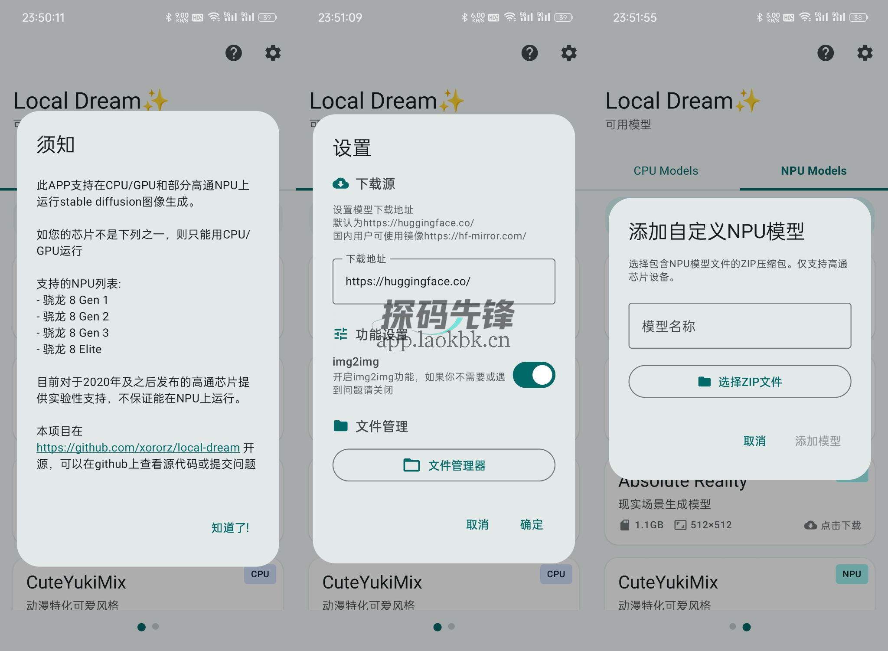Click the cloud icon beside 点击下载
The height and width of the screenshot is (651, 888).
(x=810, y=525)
